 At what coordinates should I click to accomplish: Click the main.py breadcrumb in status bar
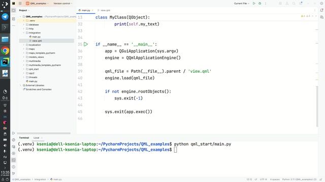(x=56, y=179)
